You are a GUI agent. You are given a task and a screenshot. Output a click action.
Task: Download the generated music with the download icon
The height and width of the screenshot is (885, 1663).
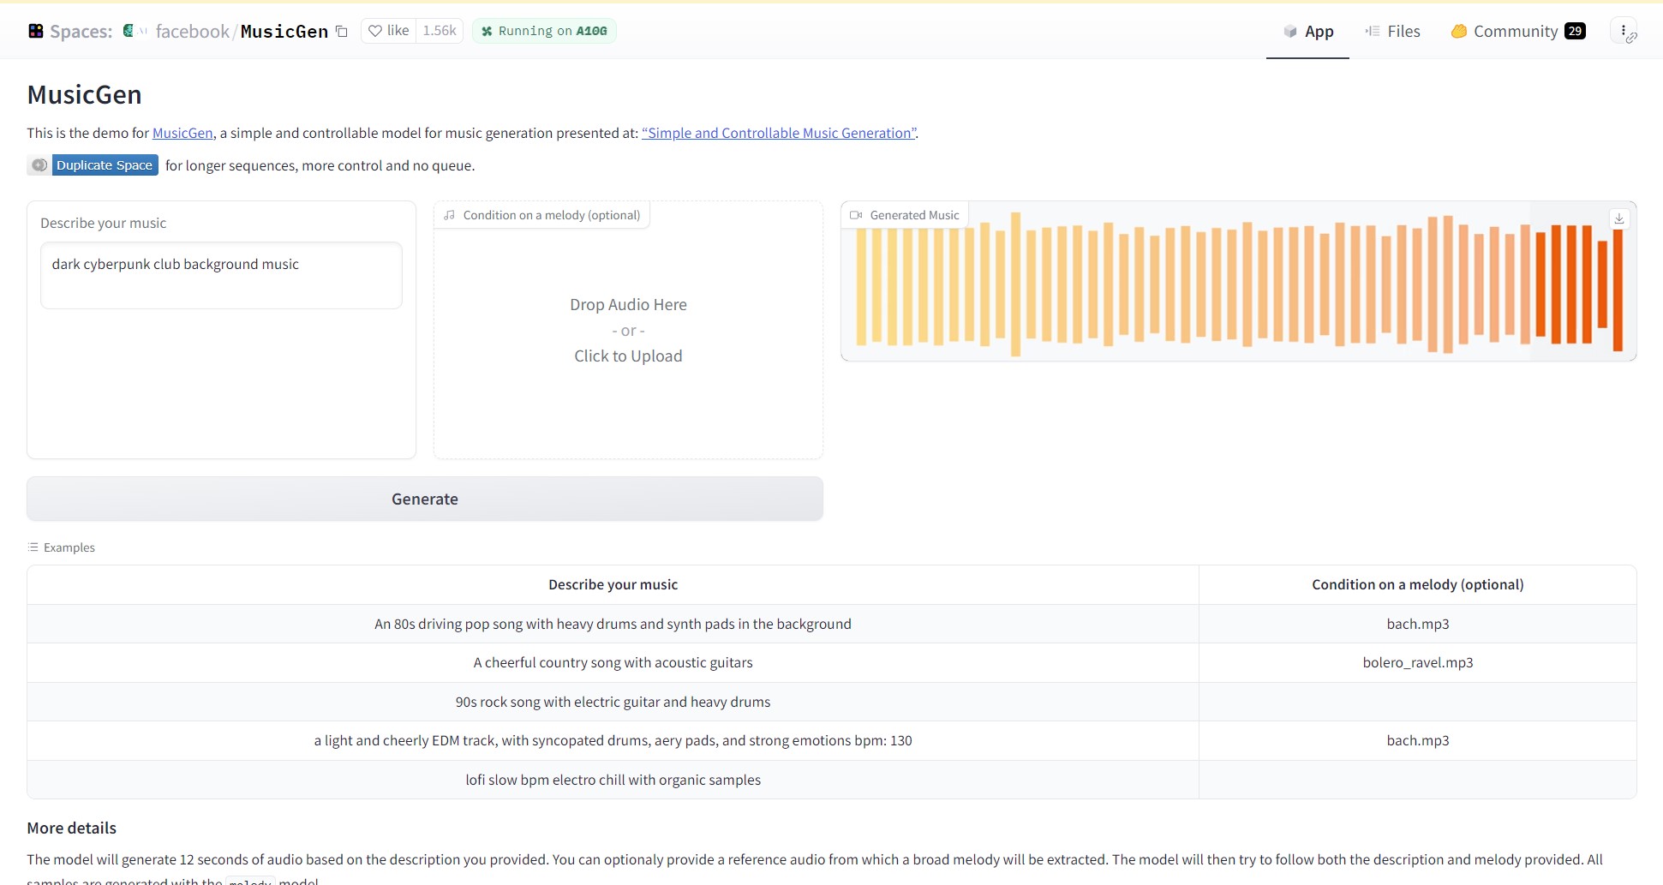pyautogui.click(x=1619, y=218)
